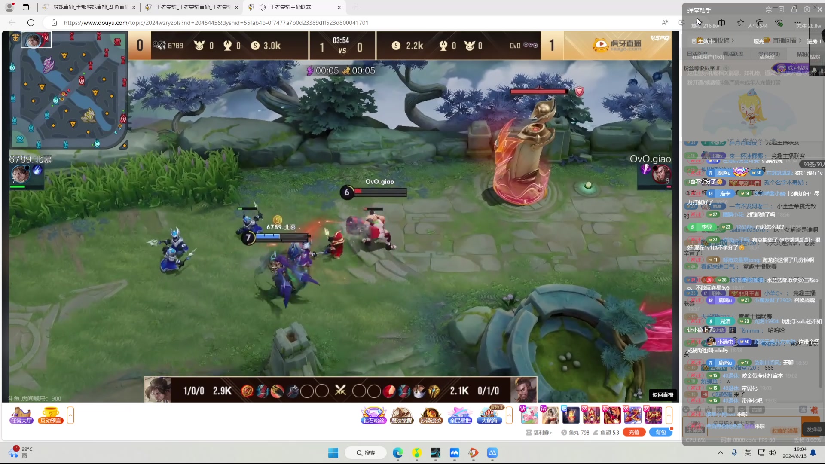This screenshot has width=825, height=464.
Task: Open the browser favorites star icon
Action: pos(741,23)
